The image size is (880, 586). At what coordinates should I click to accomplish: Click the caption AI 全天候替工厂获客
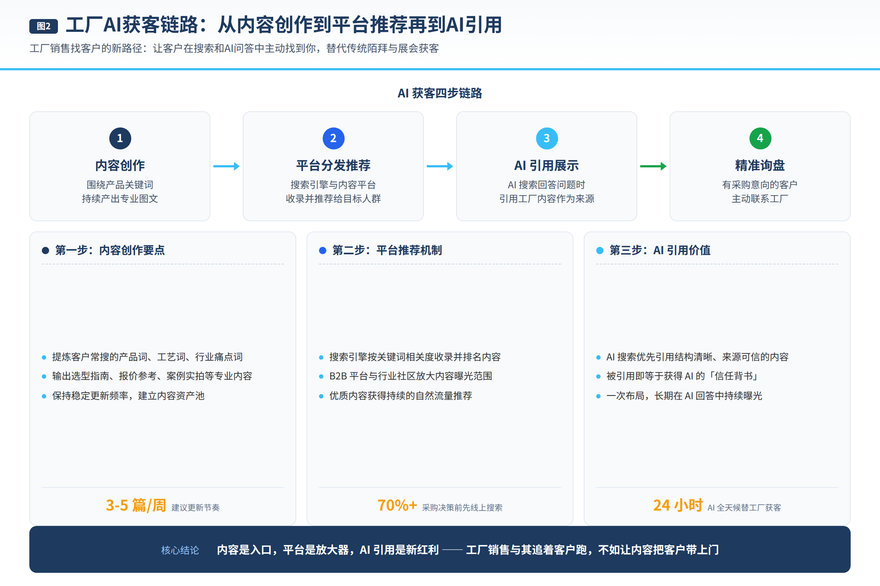pyautogui.click(x=744, y=508)
